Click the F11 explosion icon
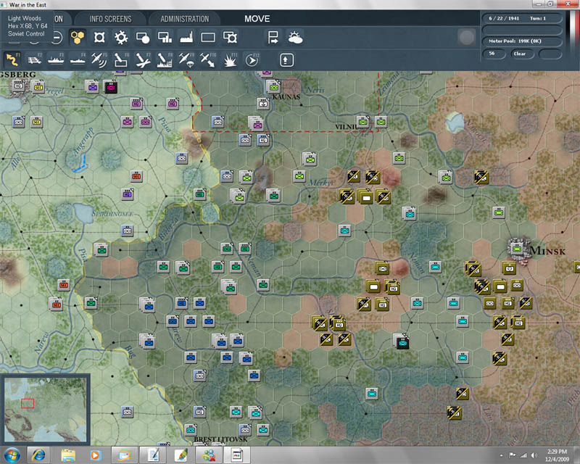 (230, 59)
